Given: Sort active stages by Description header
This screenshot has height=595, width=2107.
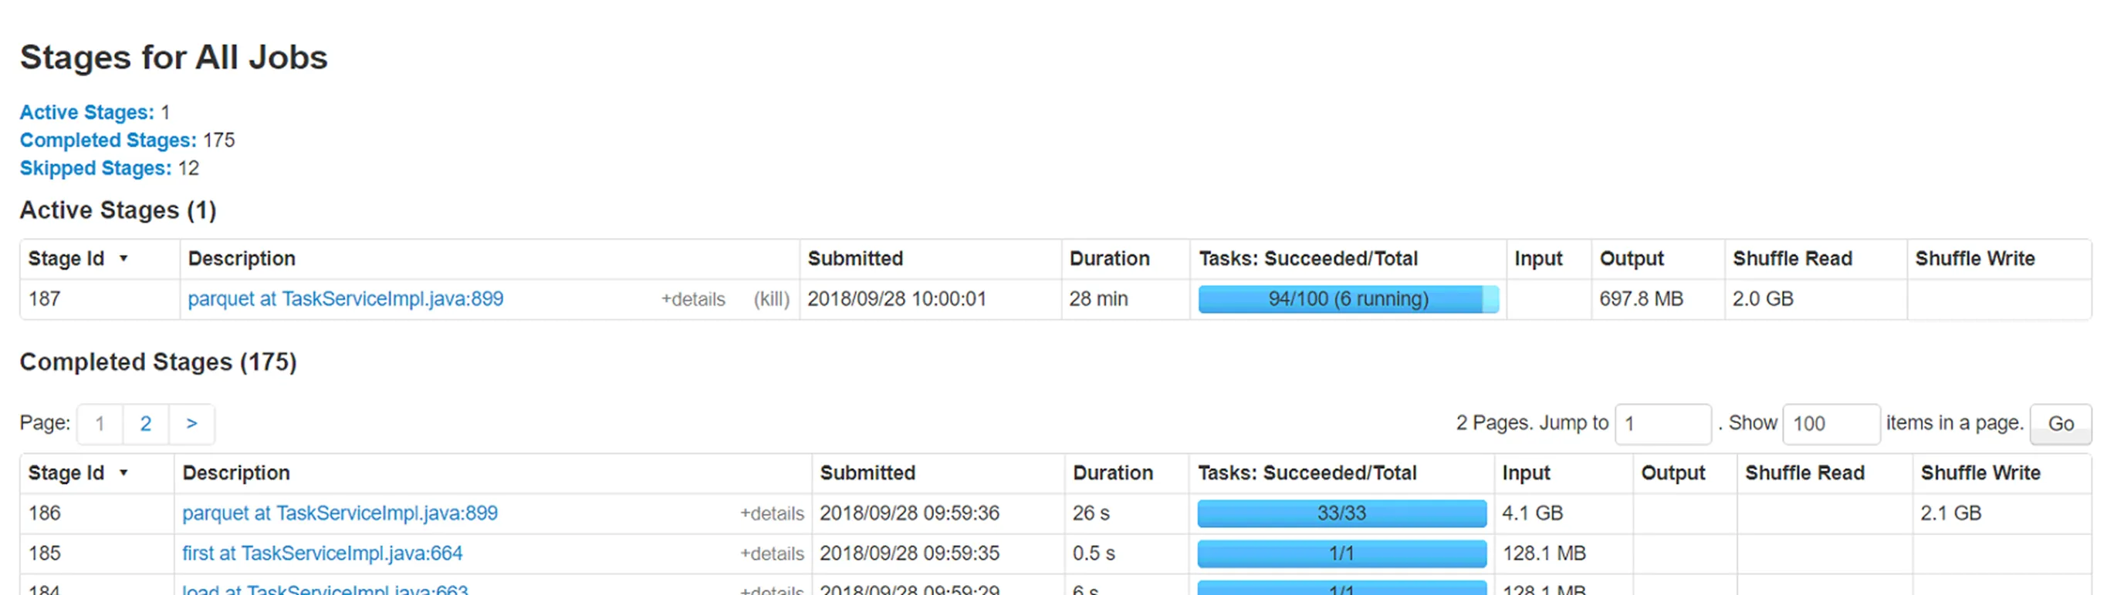Looking at the screenshot, I should pos(242,258).
